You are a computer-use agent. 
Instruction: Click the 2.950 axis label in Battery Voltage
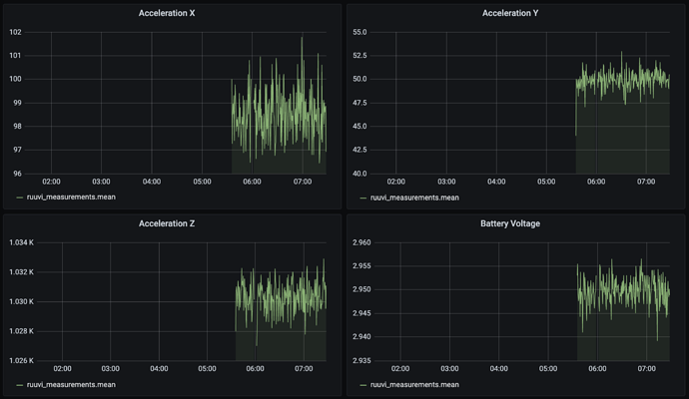tap(361, 289)
